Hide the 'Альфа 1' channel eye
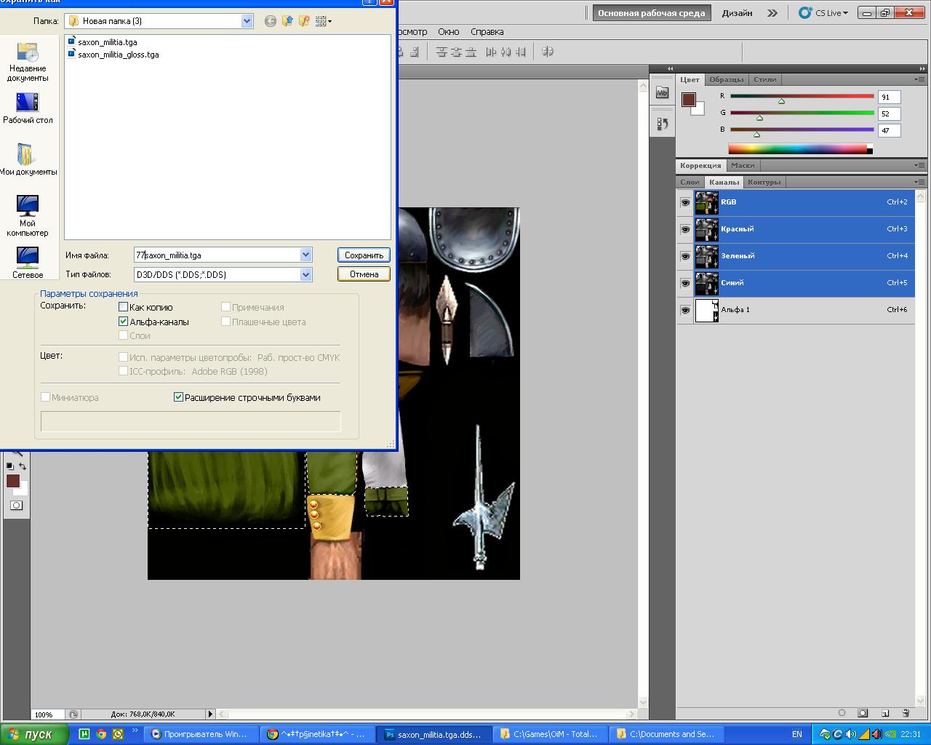 [685, 310]
